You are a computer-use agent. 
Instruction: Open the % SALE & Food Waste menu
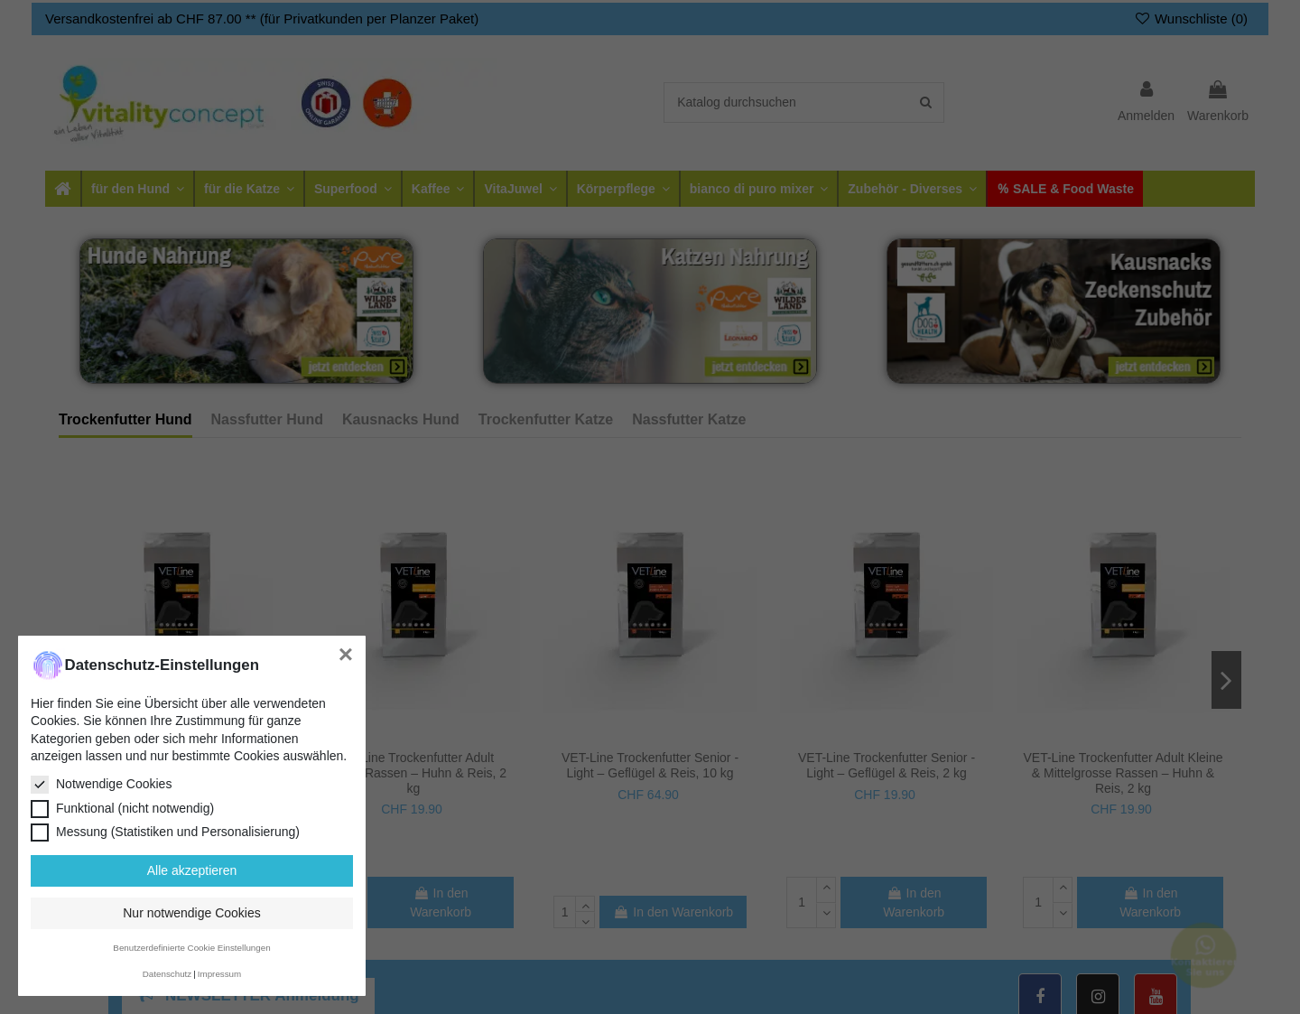click(x=1065, y=189)
